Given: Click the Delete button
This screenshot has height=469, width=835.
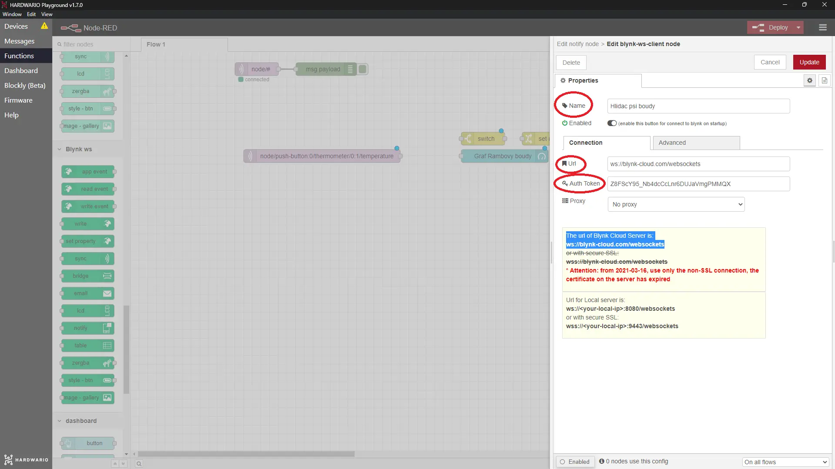Looking at the screenshot, I should pyautogui.click(x=571, y=63).
